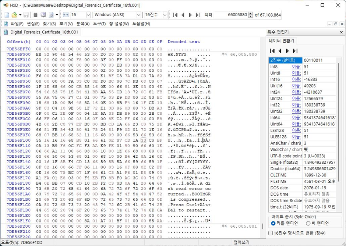The width and height of the screenshot is (346, 246).
Task: Click data inspector first byte button
Action: point(272,51)
